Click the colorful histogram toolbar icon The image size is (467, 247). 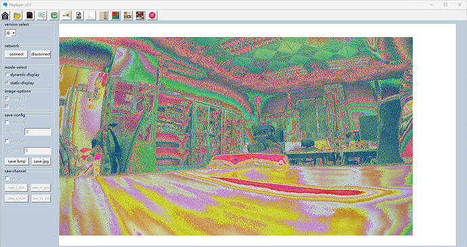66,16
